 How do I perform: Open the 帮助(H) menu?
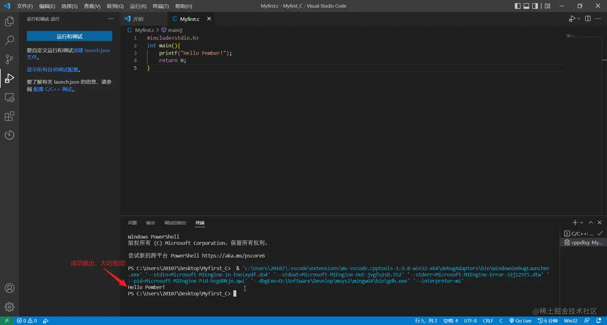coord(184,6)
